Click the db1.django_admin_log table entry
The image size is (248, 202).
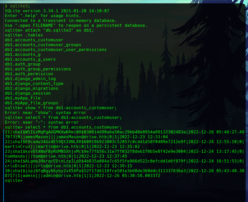[x=30, y=79]
